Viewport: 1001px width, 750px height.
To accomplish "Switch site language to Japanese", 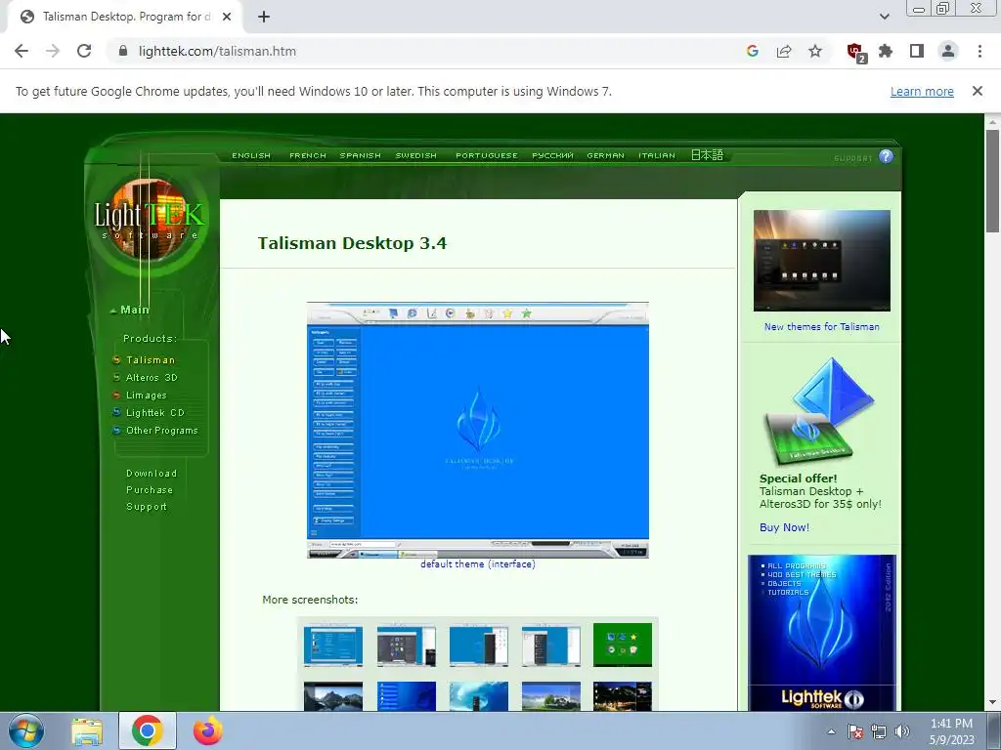I will tap(707, 155).
